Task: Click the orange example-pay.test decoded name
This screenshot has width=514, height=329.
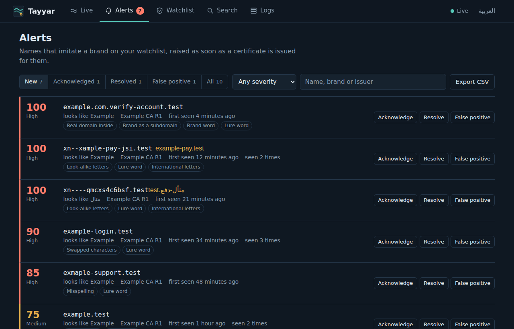Action: click(179, 148)
